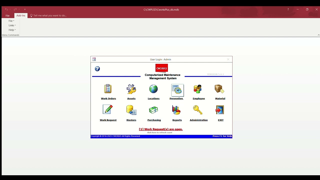Restore down the Access window
Screen dimensions: 320x180
coord(307,9)
